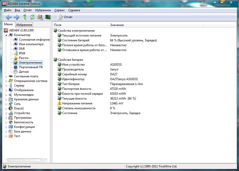Open the Вид menu

(x=17, y=10)
